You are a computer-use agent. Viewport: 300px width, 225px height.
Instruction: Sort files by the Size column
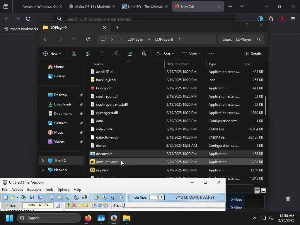point(253,64)
